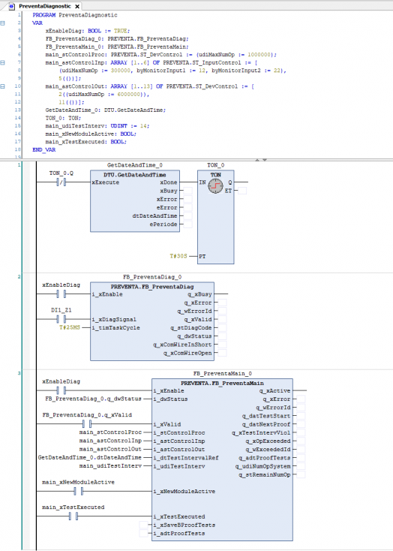Select the TON block header
Viewport: 393px width, 551px height.
click(x=216, y=175)
